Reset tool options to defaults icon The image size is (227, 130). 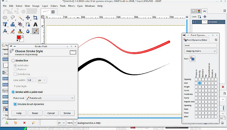pos(33,123)
